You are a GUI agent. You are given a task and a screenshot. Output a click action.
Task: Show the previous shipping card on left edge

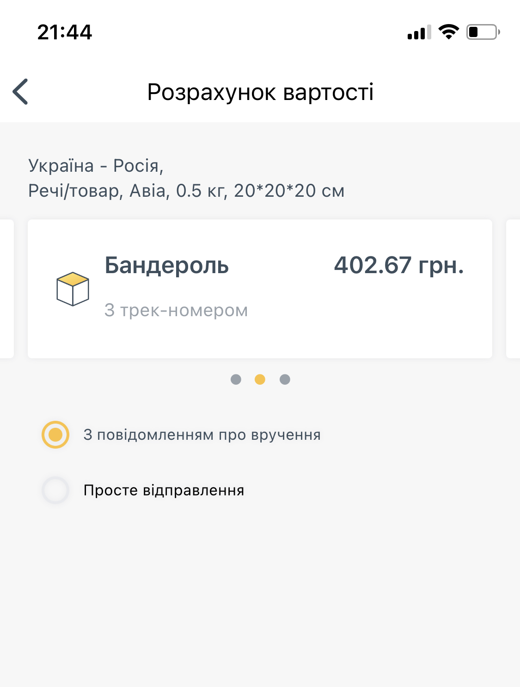point(6,289)
